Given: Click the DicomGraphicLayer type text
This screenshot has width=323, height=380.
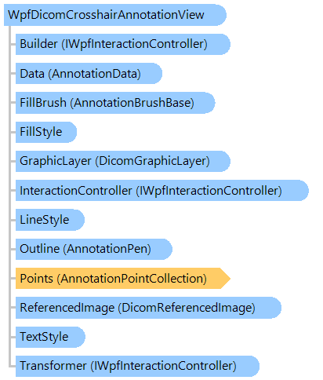Looking at the screenshot, I should [x=152, y=161].
